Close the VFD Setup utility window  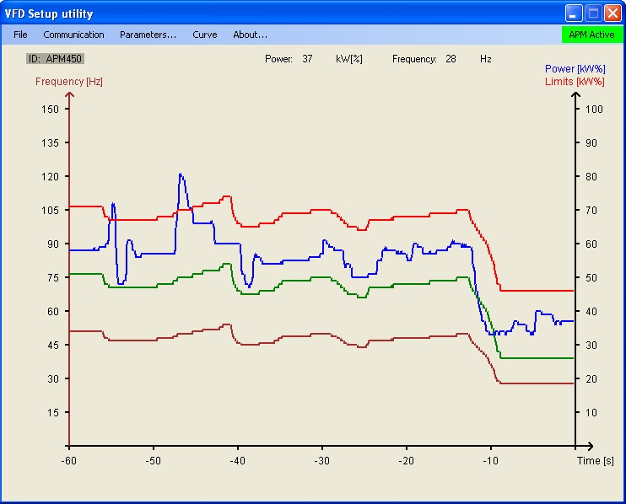(613, 13)
